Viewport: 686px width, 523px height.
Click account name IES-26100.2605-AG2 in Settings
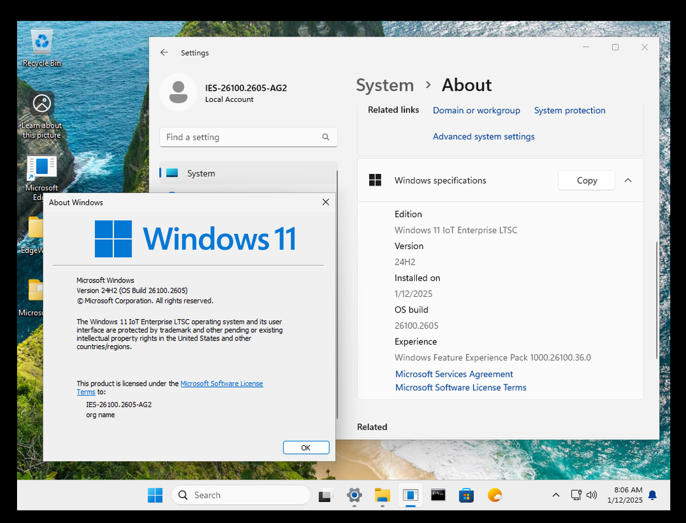pos(246,88)
